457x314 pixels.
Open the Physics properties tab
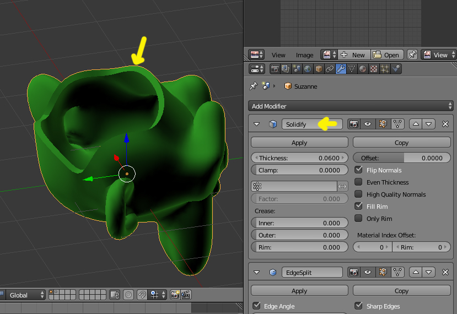[396, 69]
